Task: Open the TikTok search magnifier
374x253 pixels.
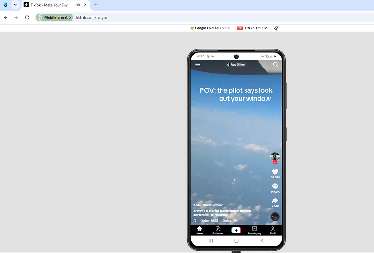Action: [x=275, y=64]
